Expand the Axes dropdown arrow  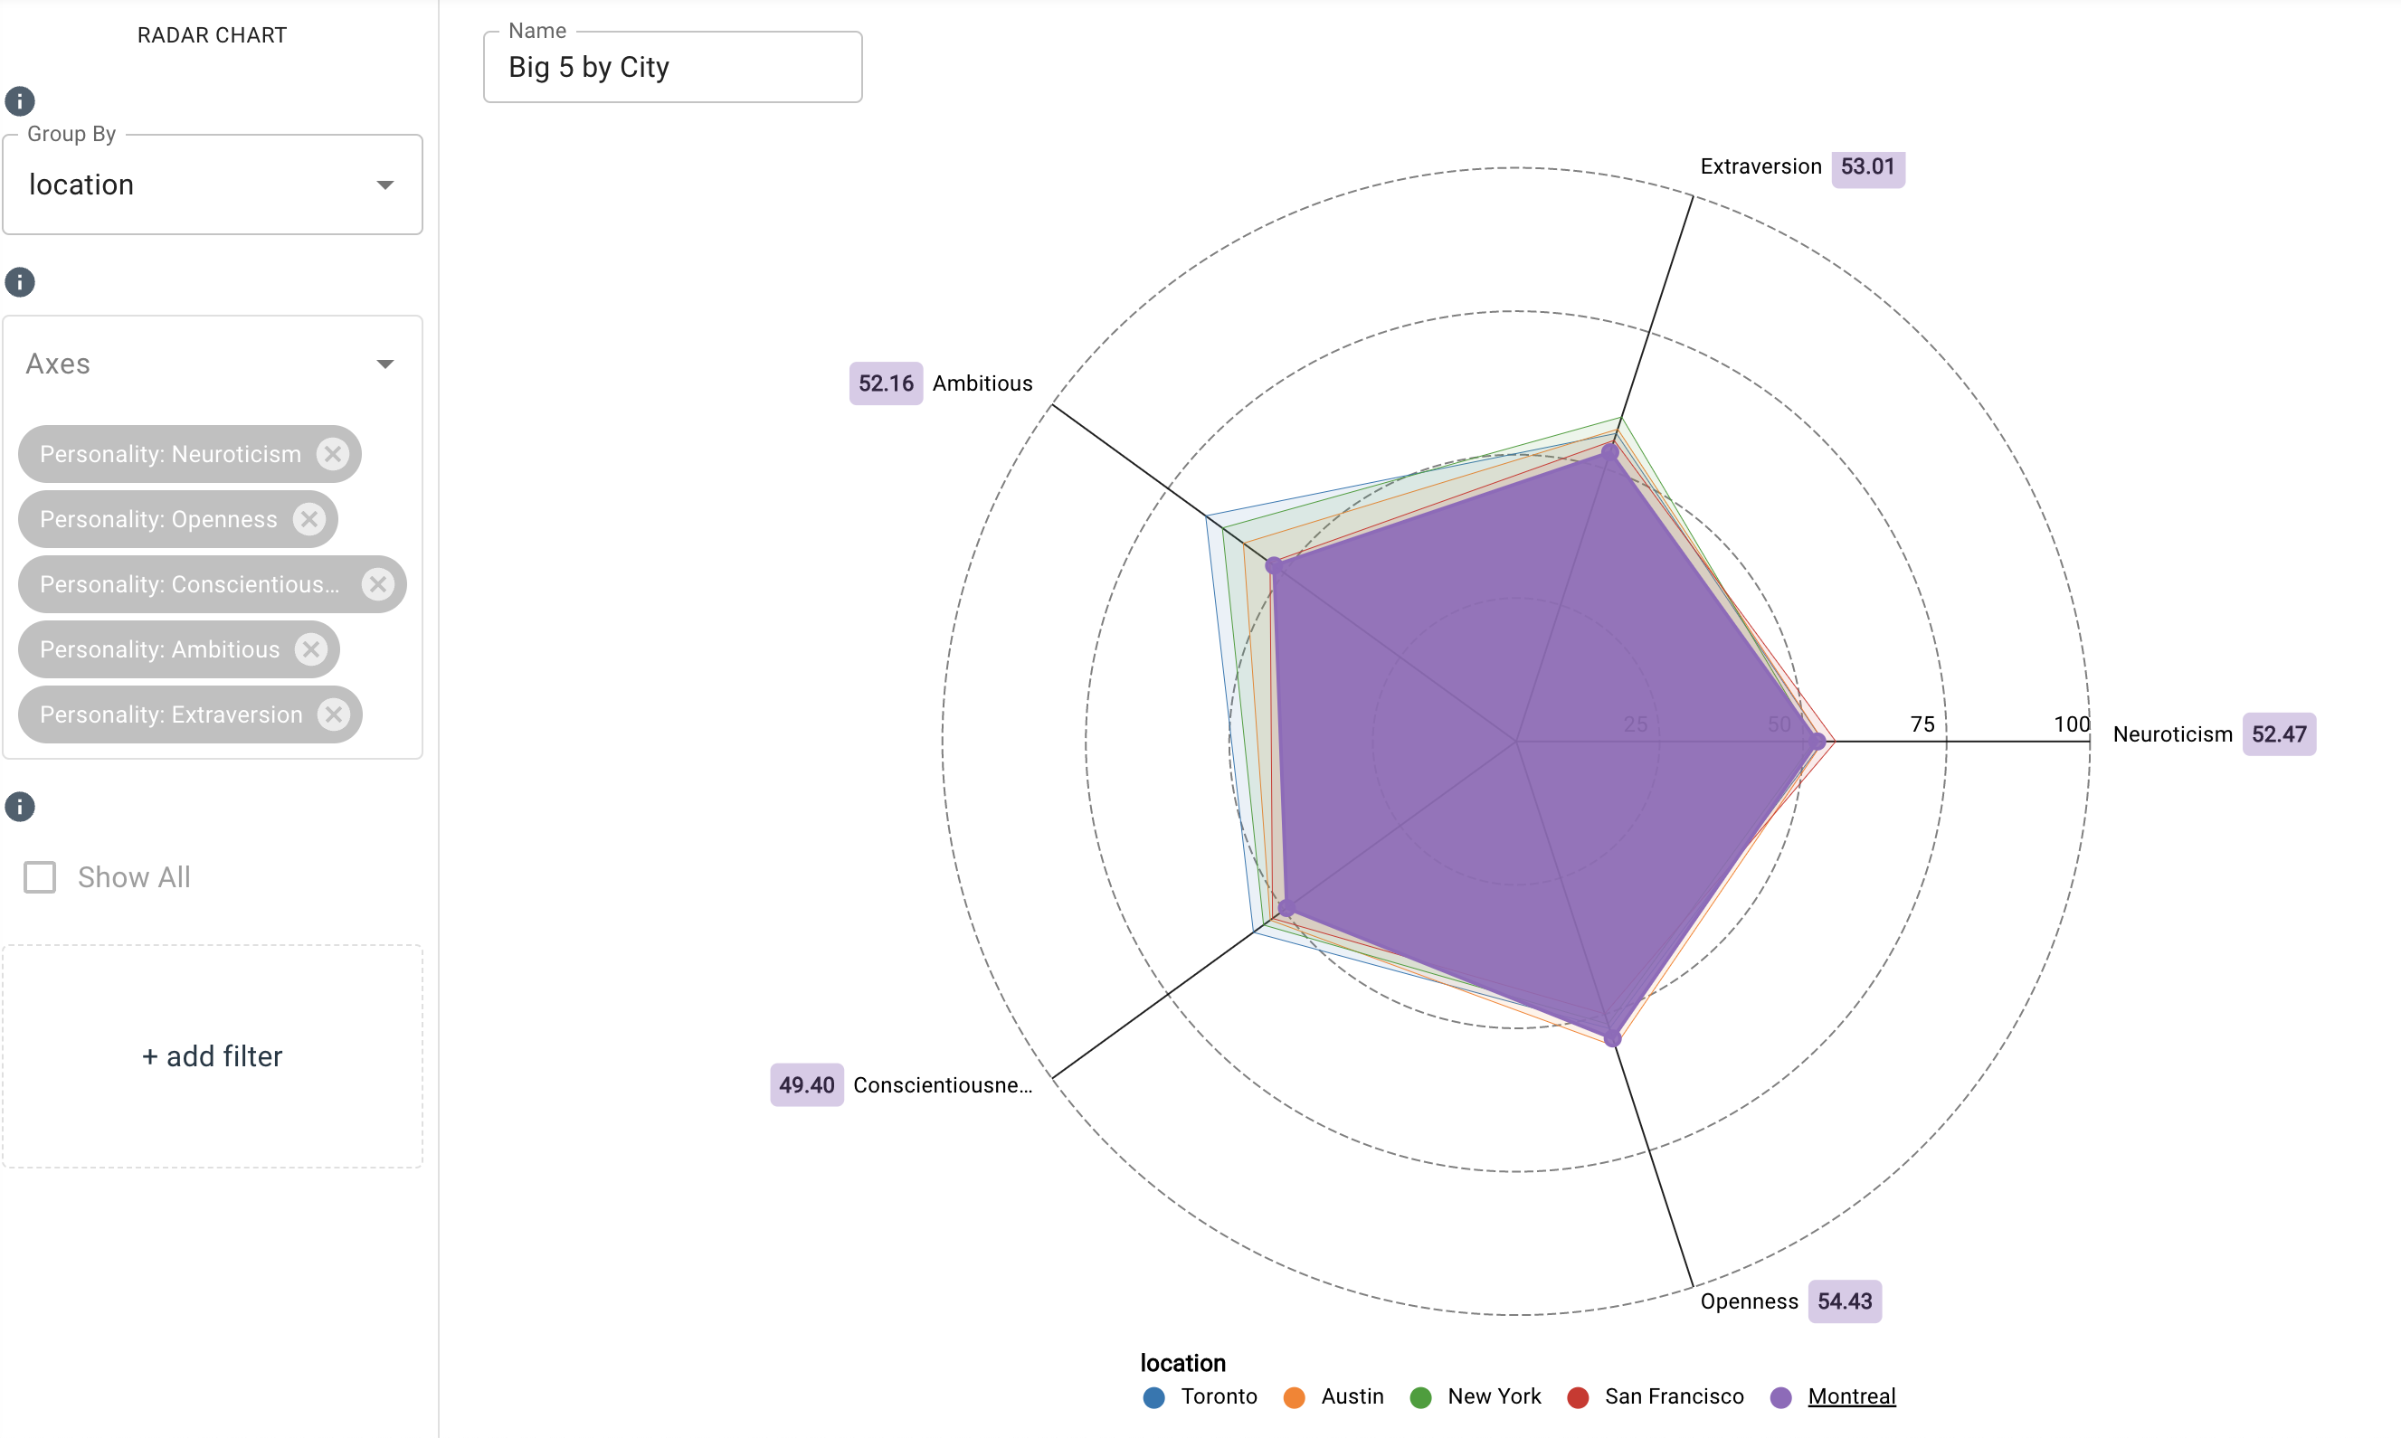384,364
